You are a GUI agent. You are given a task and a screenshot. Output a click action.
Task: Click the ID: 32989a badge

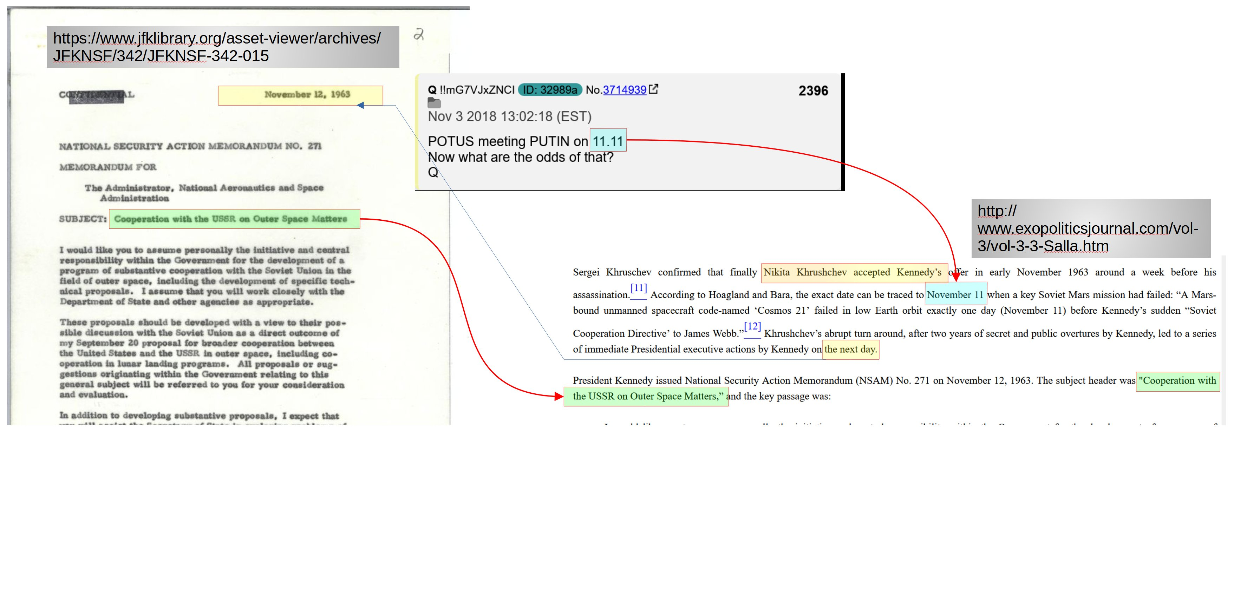550,90
